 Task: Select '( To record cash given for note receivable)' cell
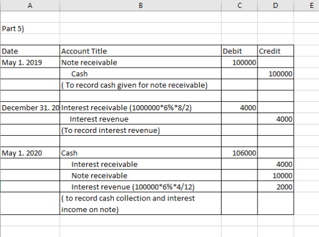[140, 85]
